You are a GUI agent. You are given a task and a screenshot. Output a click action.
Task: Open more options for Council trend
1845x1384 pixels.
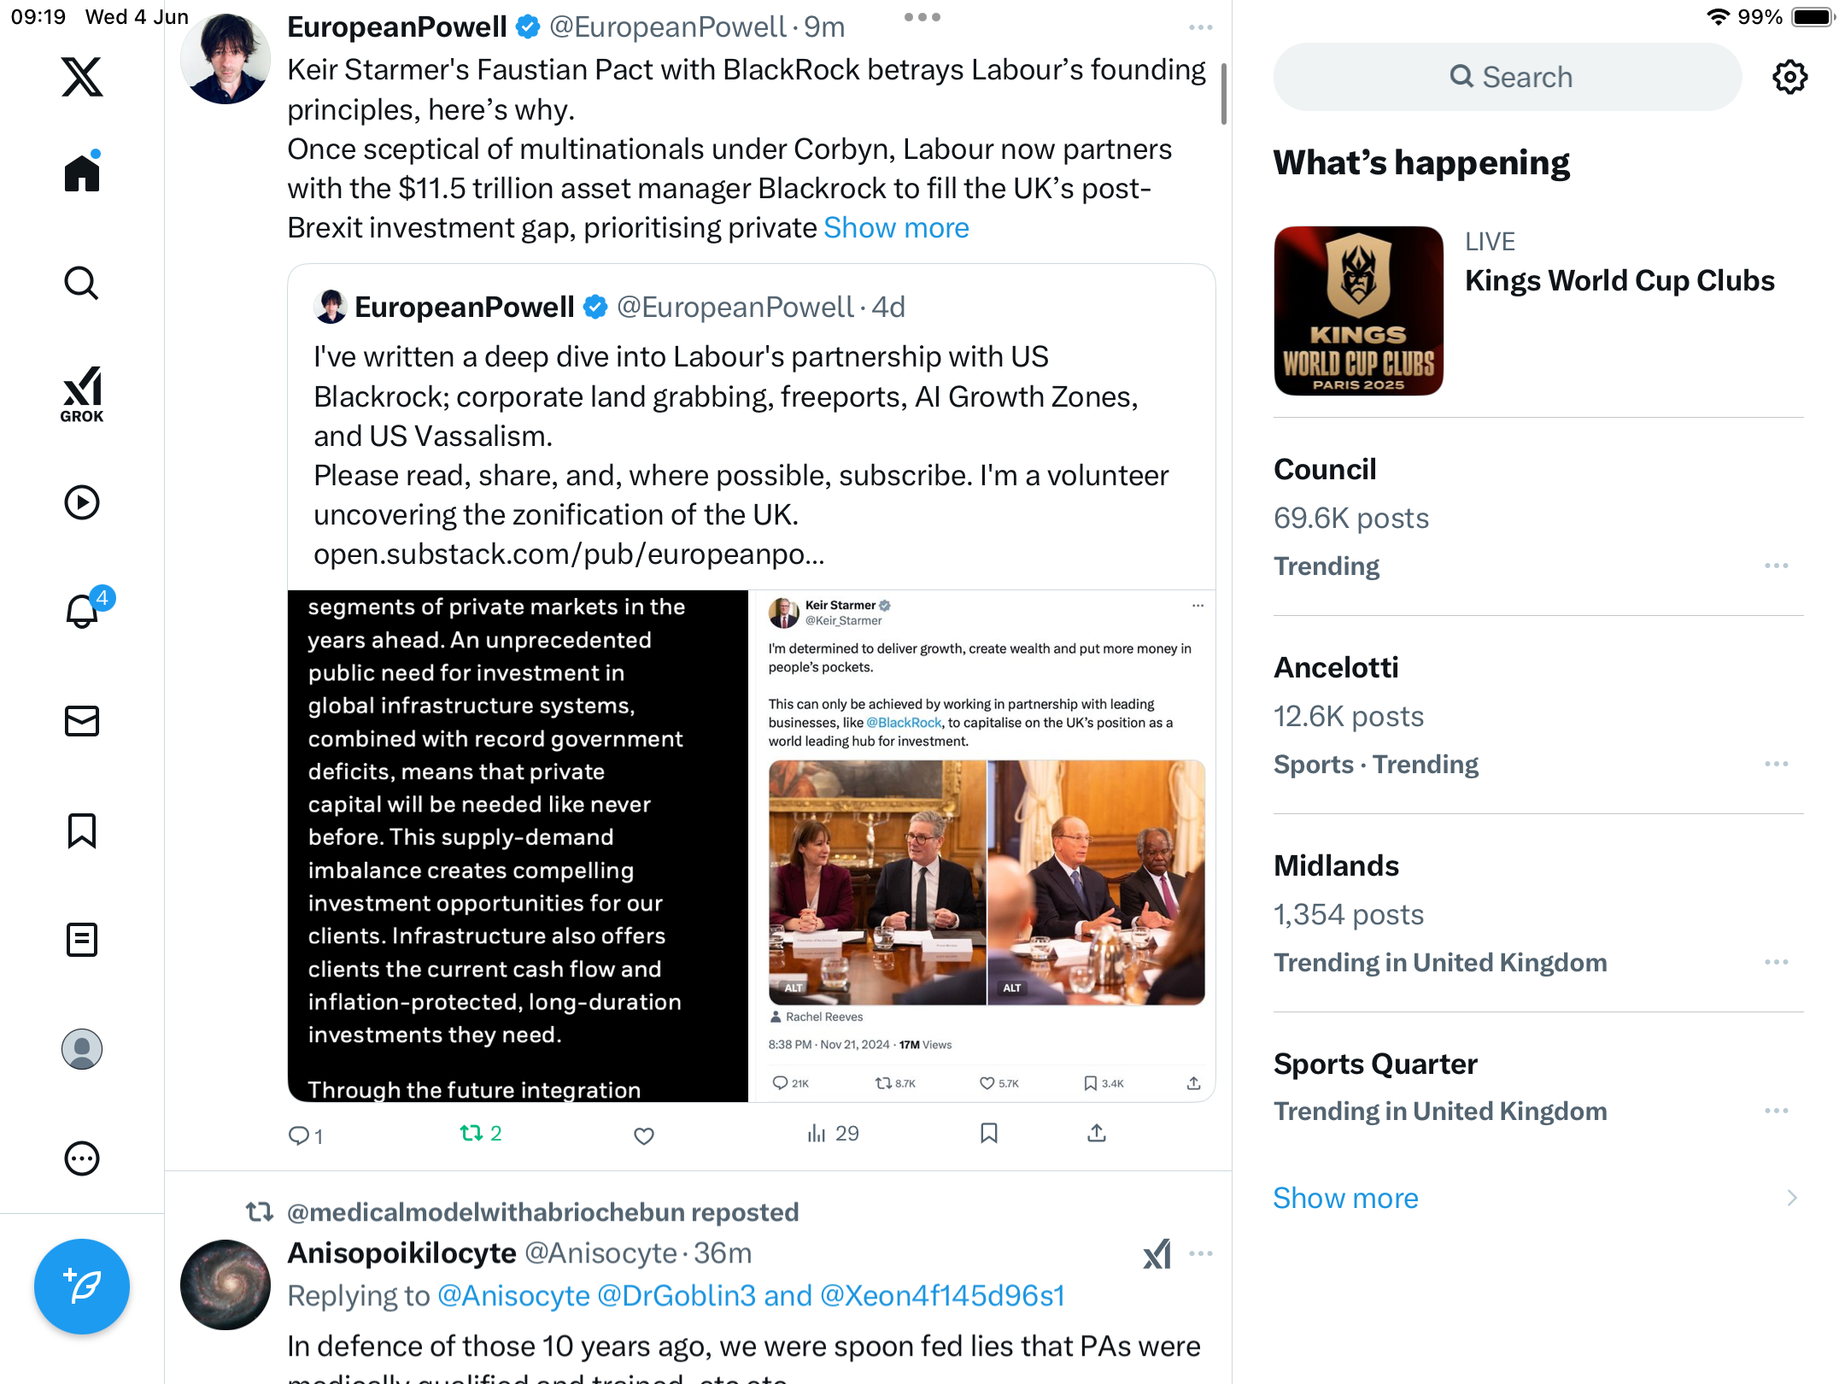1777,566
